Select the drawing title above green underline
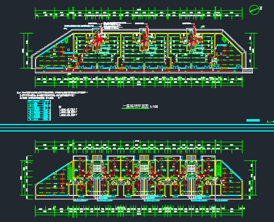Image resolution: width=274 pixels, height=222 pixels. [136, 106]
